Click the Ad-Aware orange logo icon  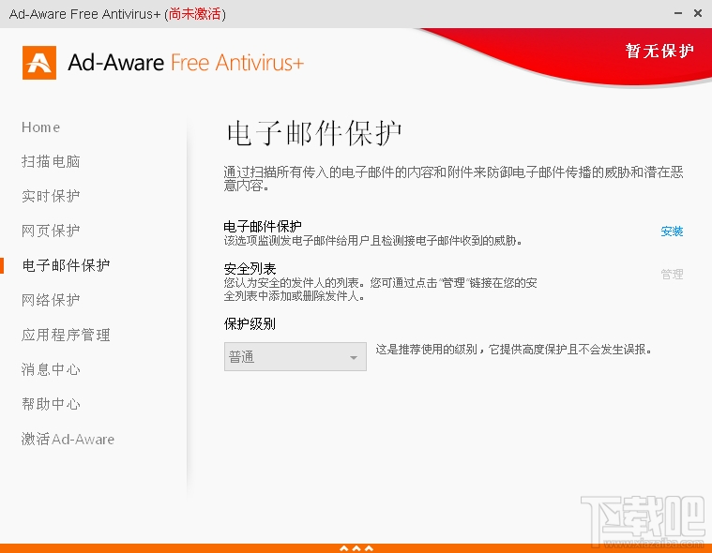click(x=39, y=63)
